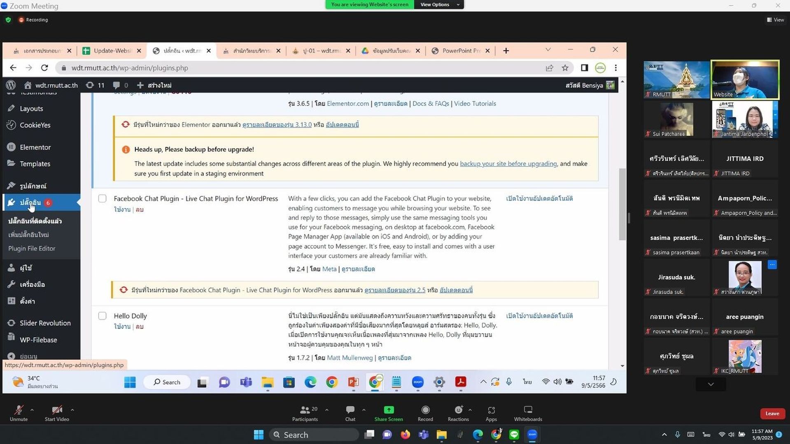The width and height of the screenshot is (790, 444).
Task: Click the backup your site before upgrading link
Action: (x=508, y=164)
